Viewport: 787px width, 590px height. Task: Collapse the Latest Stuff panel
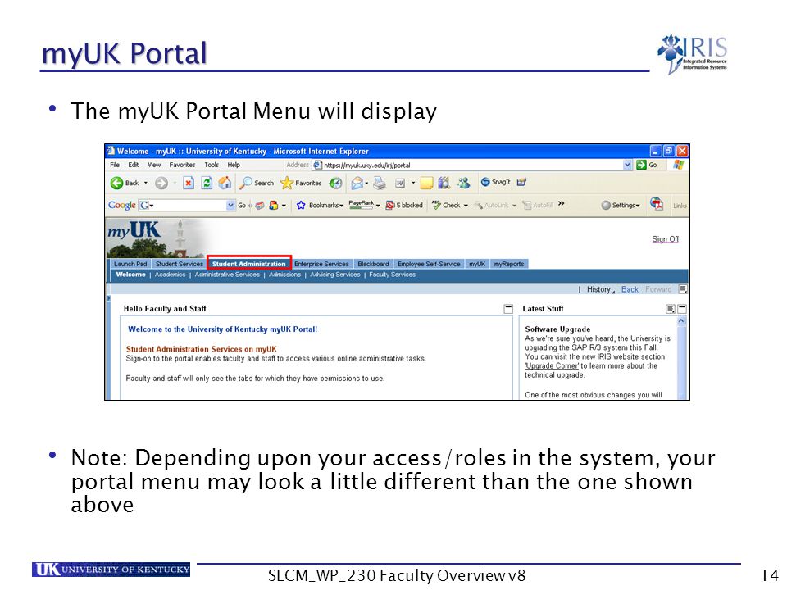coord(682,309)
